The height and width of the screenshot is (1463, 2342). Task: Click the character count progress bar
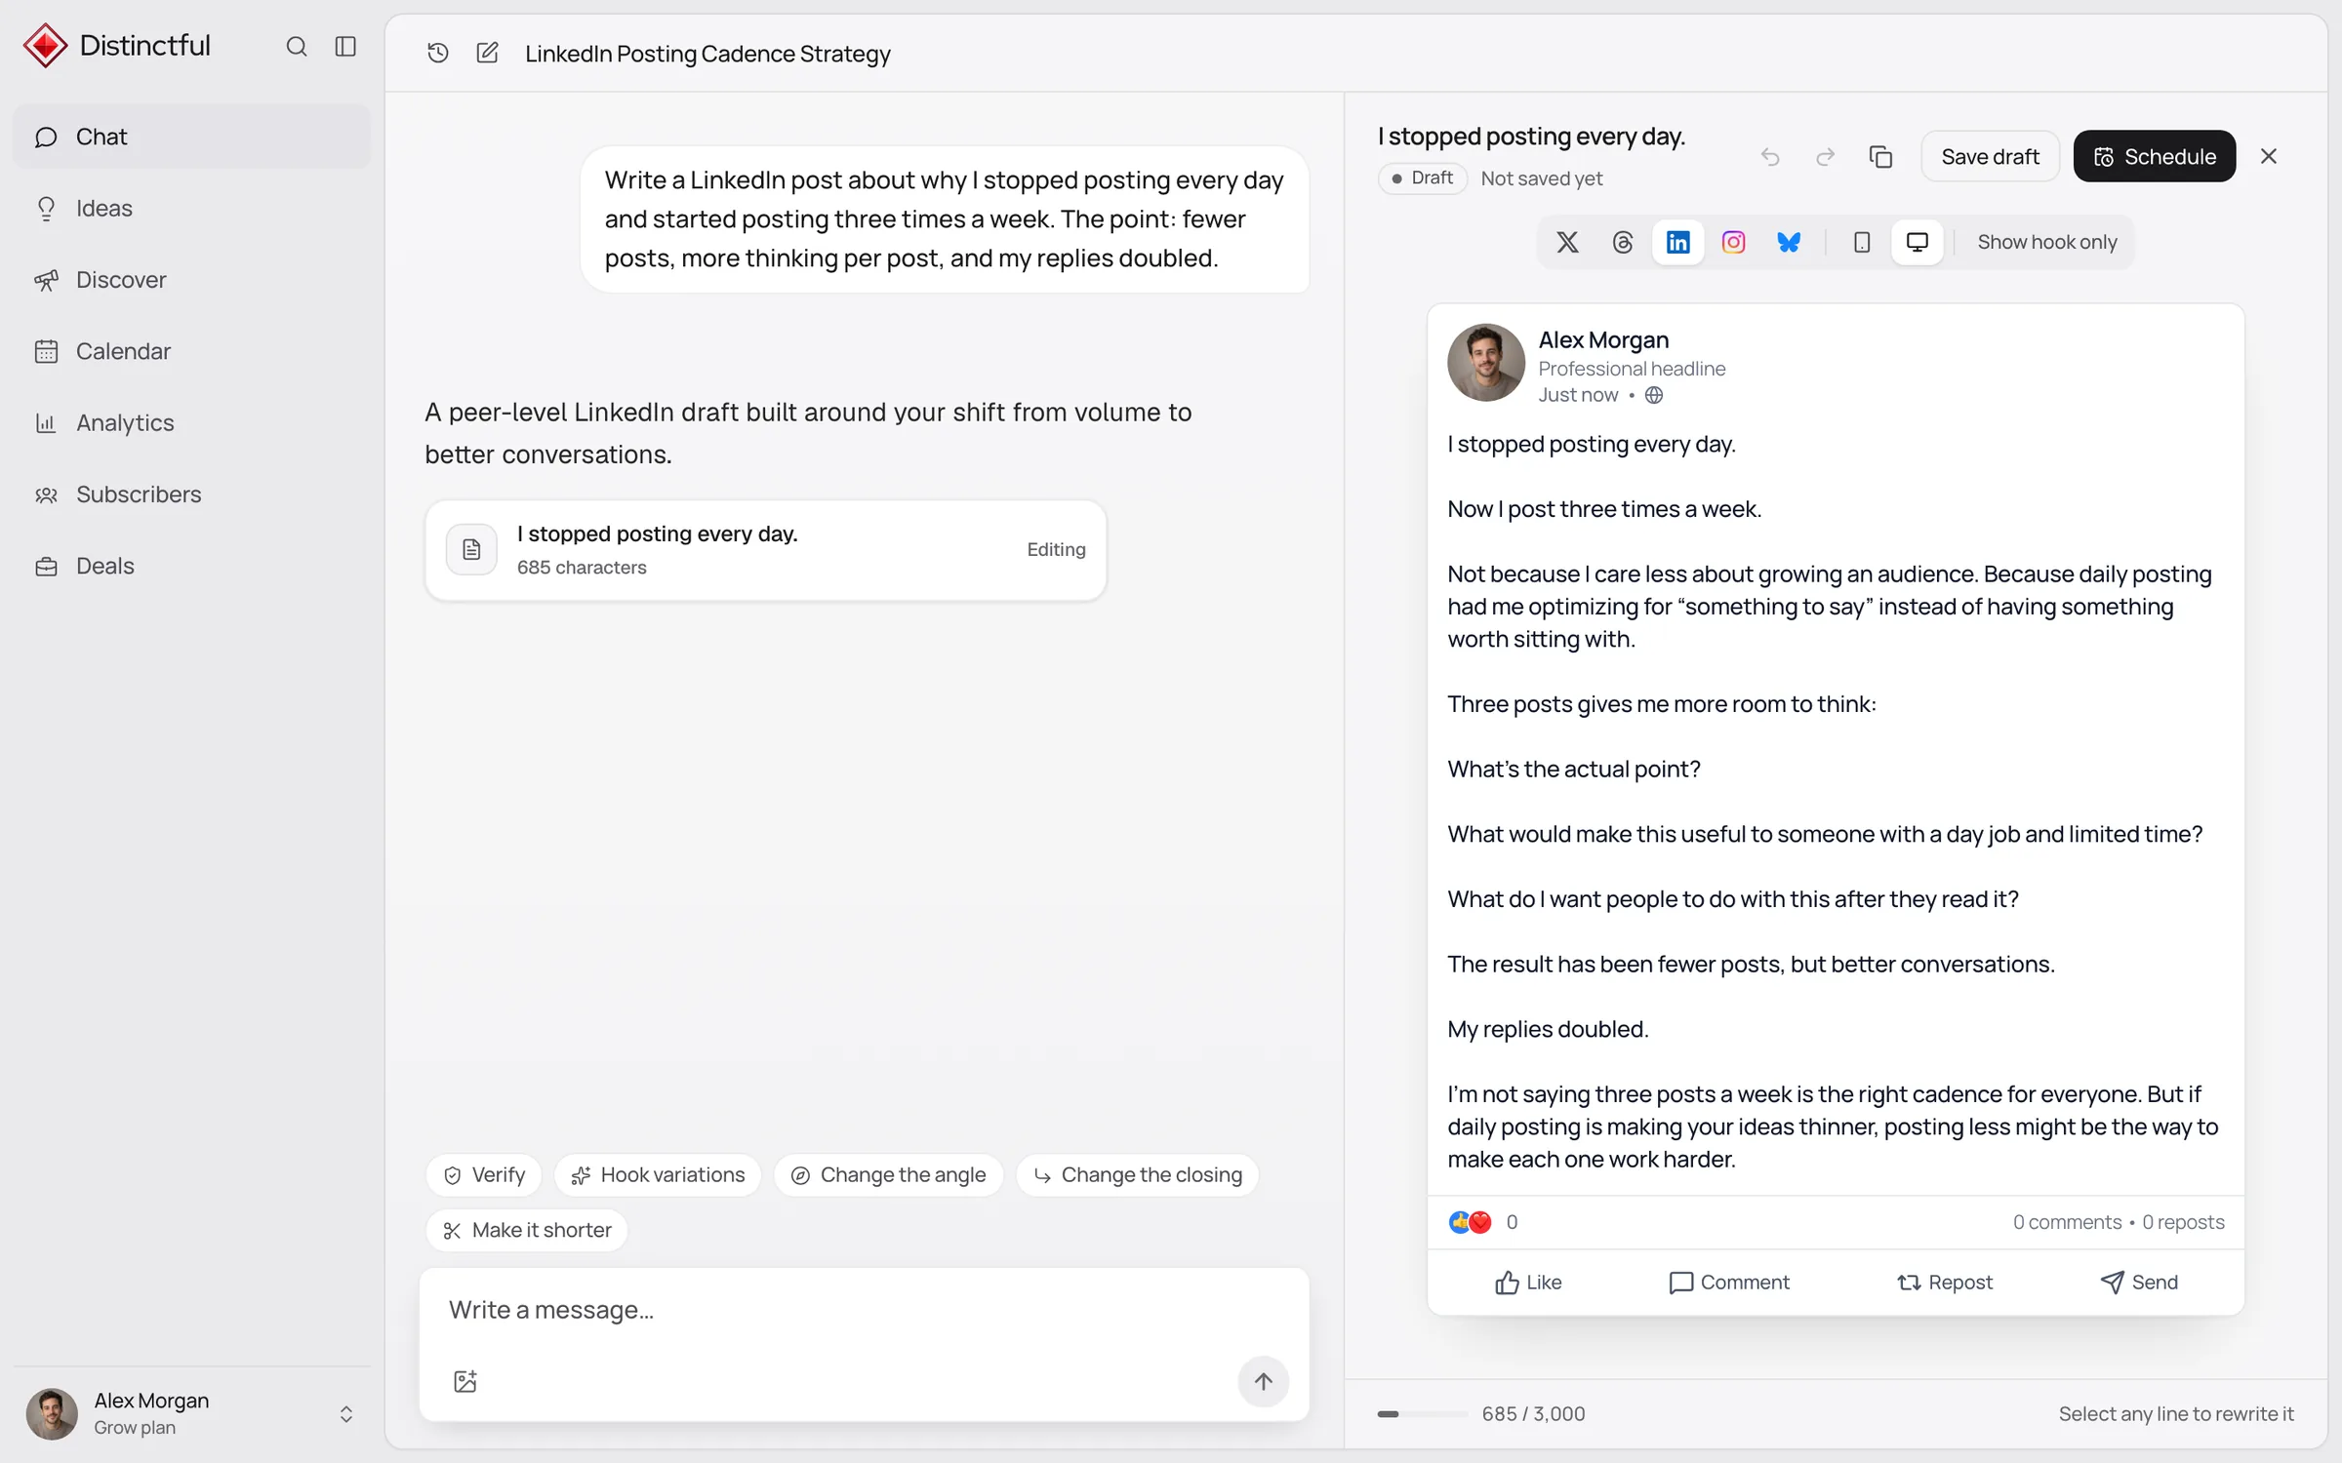click(1422, 1413)
